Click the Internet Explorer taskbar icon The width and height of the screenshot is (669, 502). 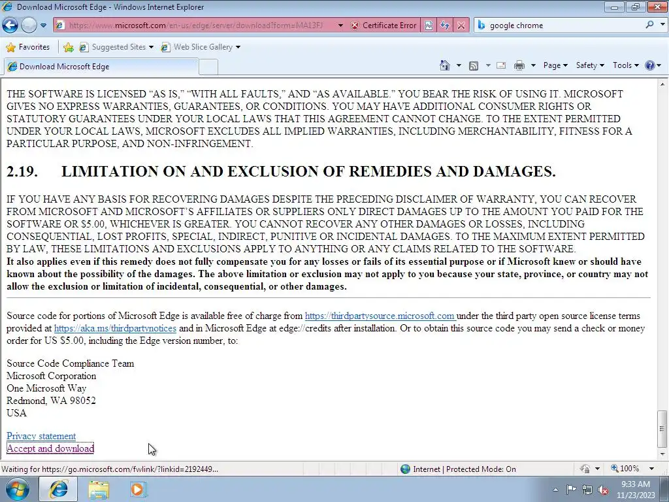[x=58, y=489]
